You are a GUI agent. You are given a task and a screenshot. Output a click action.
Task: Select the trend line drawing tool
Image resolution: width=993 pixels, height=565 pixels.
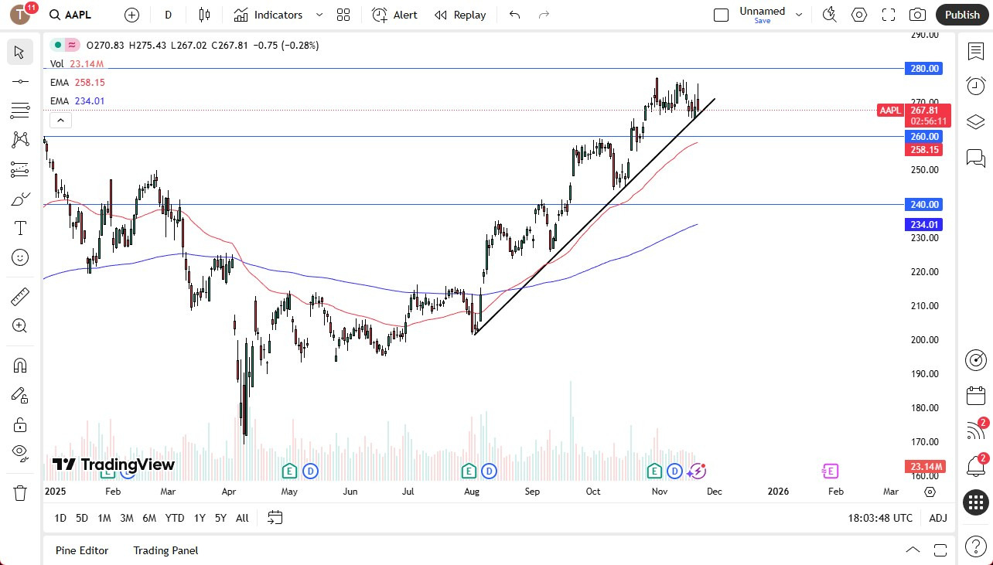pyautogui.click(x=19, y=81)
